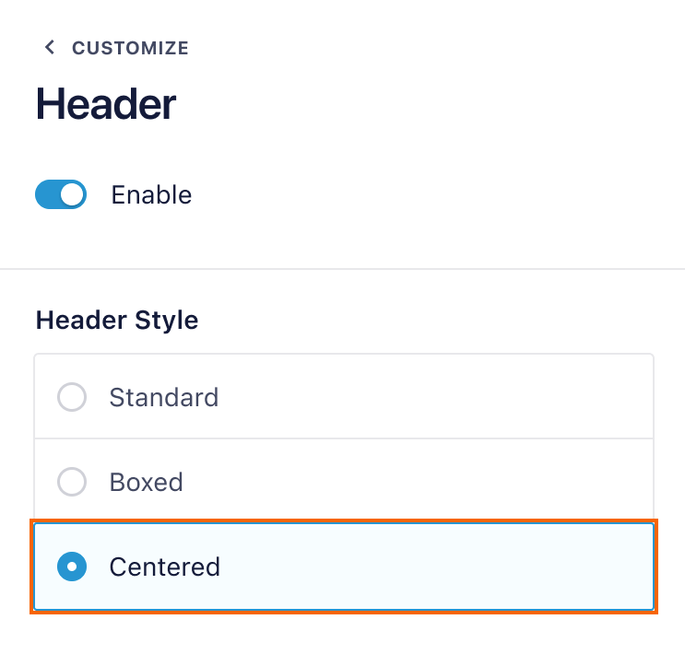
Task: Select the Standard radio button circle
Action: pyautogui.click(x=72, y=398)
